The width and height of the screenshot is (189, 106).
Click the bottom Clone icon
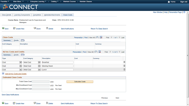(35, 103)
